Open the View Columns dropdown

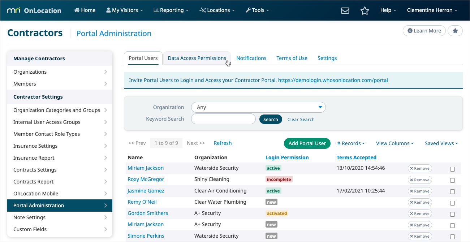tap(394, 143)
